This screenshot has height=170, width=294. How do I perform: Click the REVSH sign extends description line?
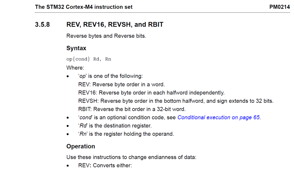coord(176,101)
